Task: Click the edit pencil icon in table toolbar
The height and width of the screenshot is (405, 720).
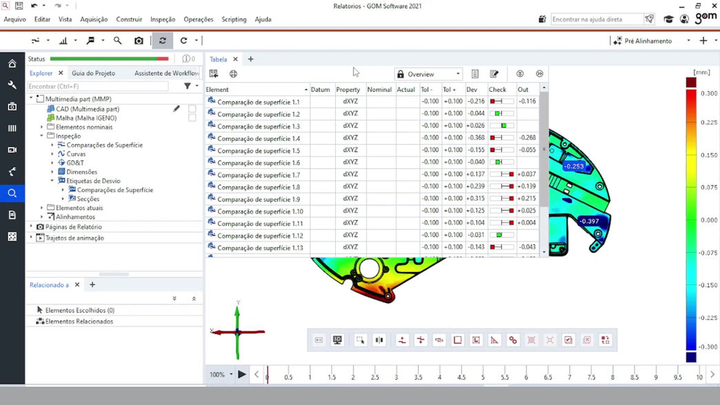Action: click(x=494, y=74)
